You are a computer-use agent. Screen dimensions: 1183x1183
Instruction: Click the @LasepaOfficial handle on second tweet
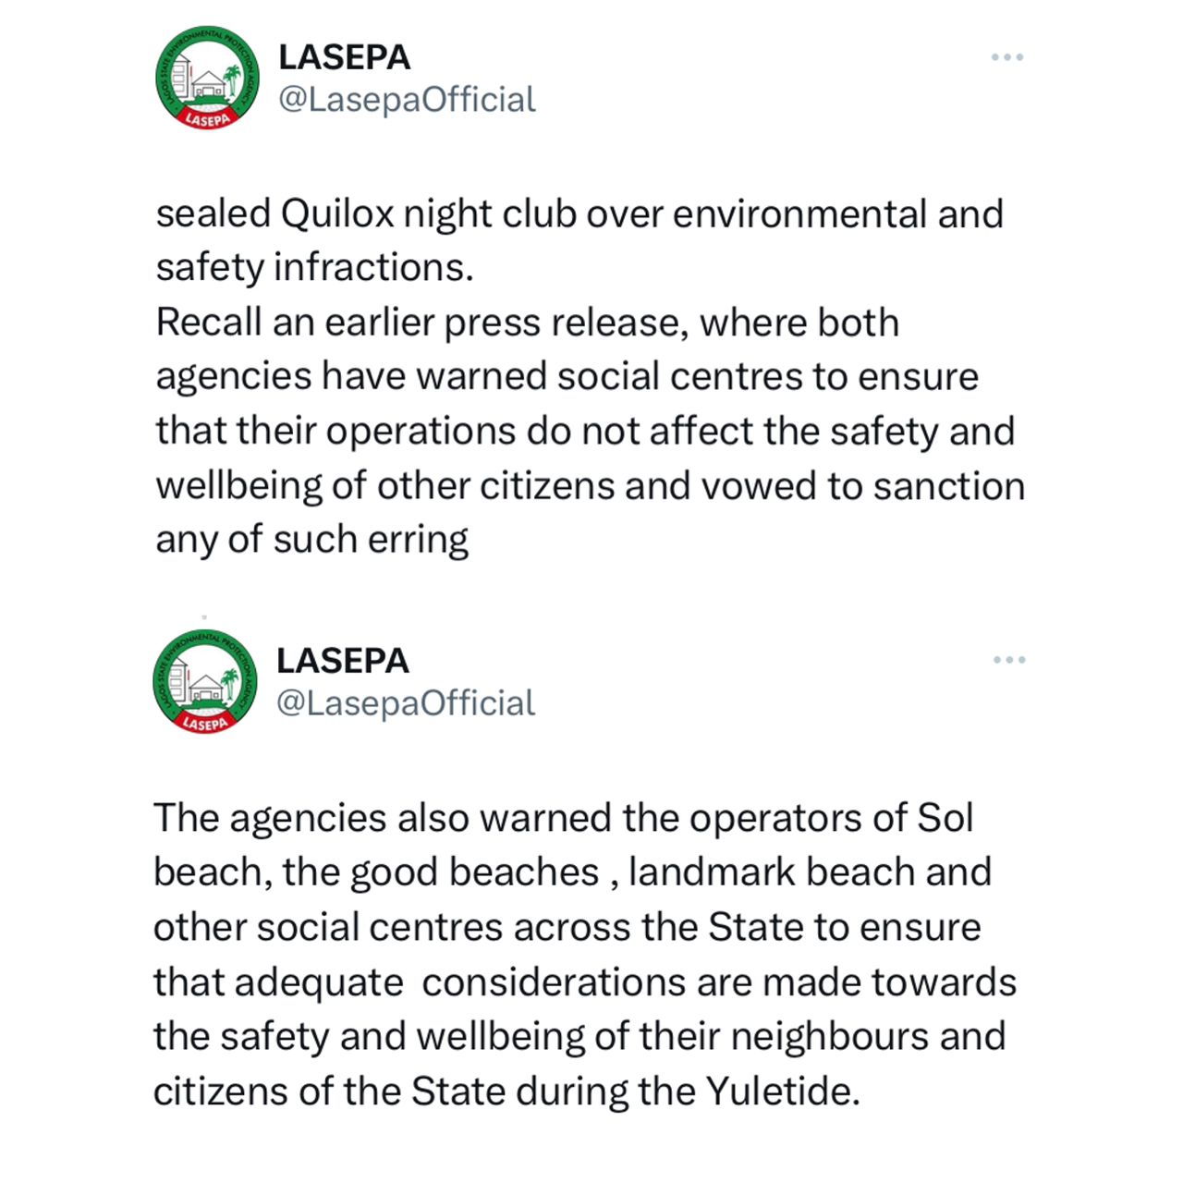click(x=405, y=703)
